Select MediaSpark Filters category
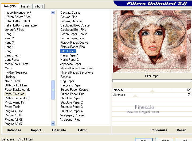The width and height of the screenshot is (192, 141). click(16, 64)
